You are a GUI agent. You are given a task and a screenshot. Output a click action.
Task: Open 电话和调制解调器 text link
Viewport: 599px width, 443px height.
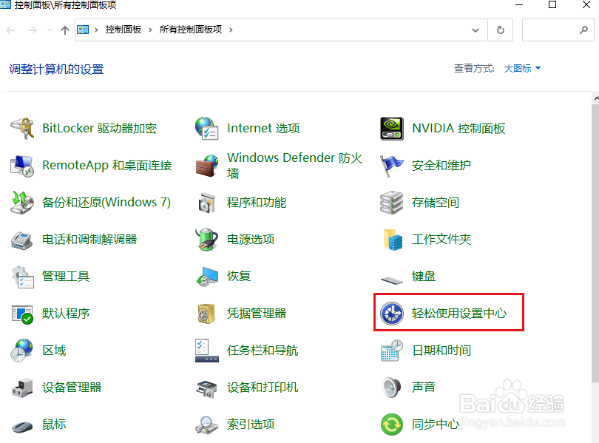tap(89, 240)
